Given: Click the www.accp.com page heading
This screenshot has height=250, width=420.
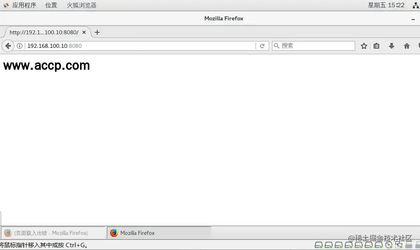Looking at the screenshot, I should pos(46,66).
